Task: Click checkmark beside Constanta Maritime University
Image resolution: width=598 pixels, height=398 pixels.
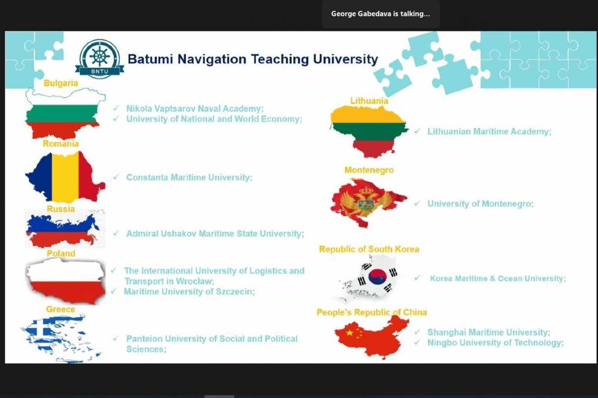Action: point(116,177)
